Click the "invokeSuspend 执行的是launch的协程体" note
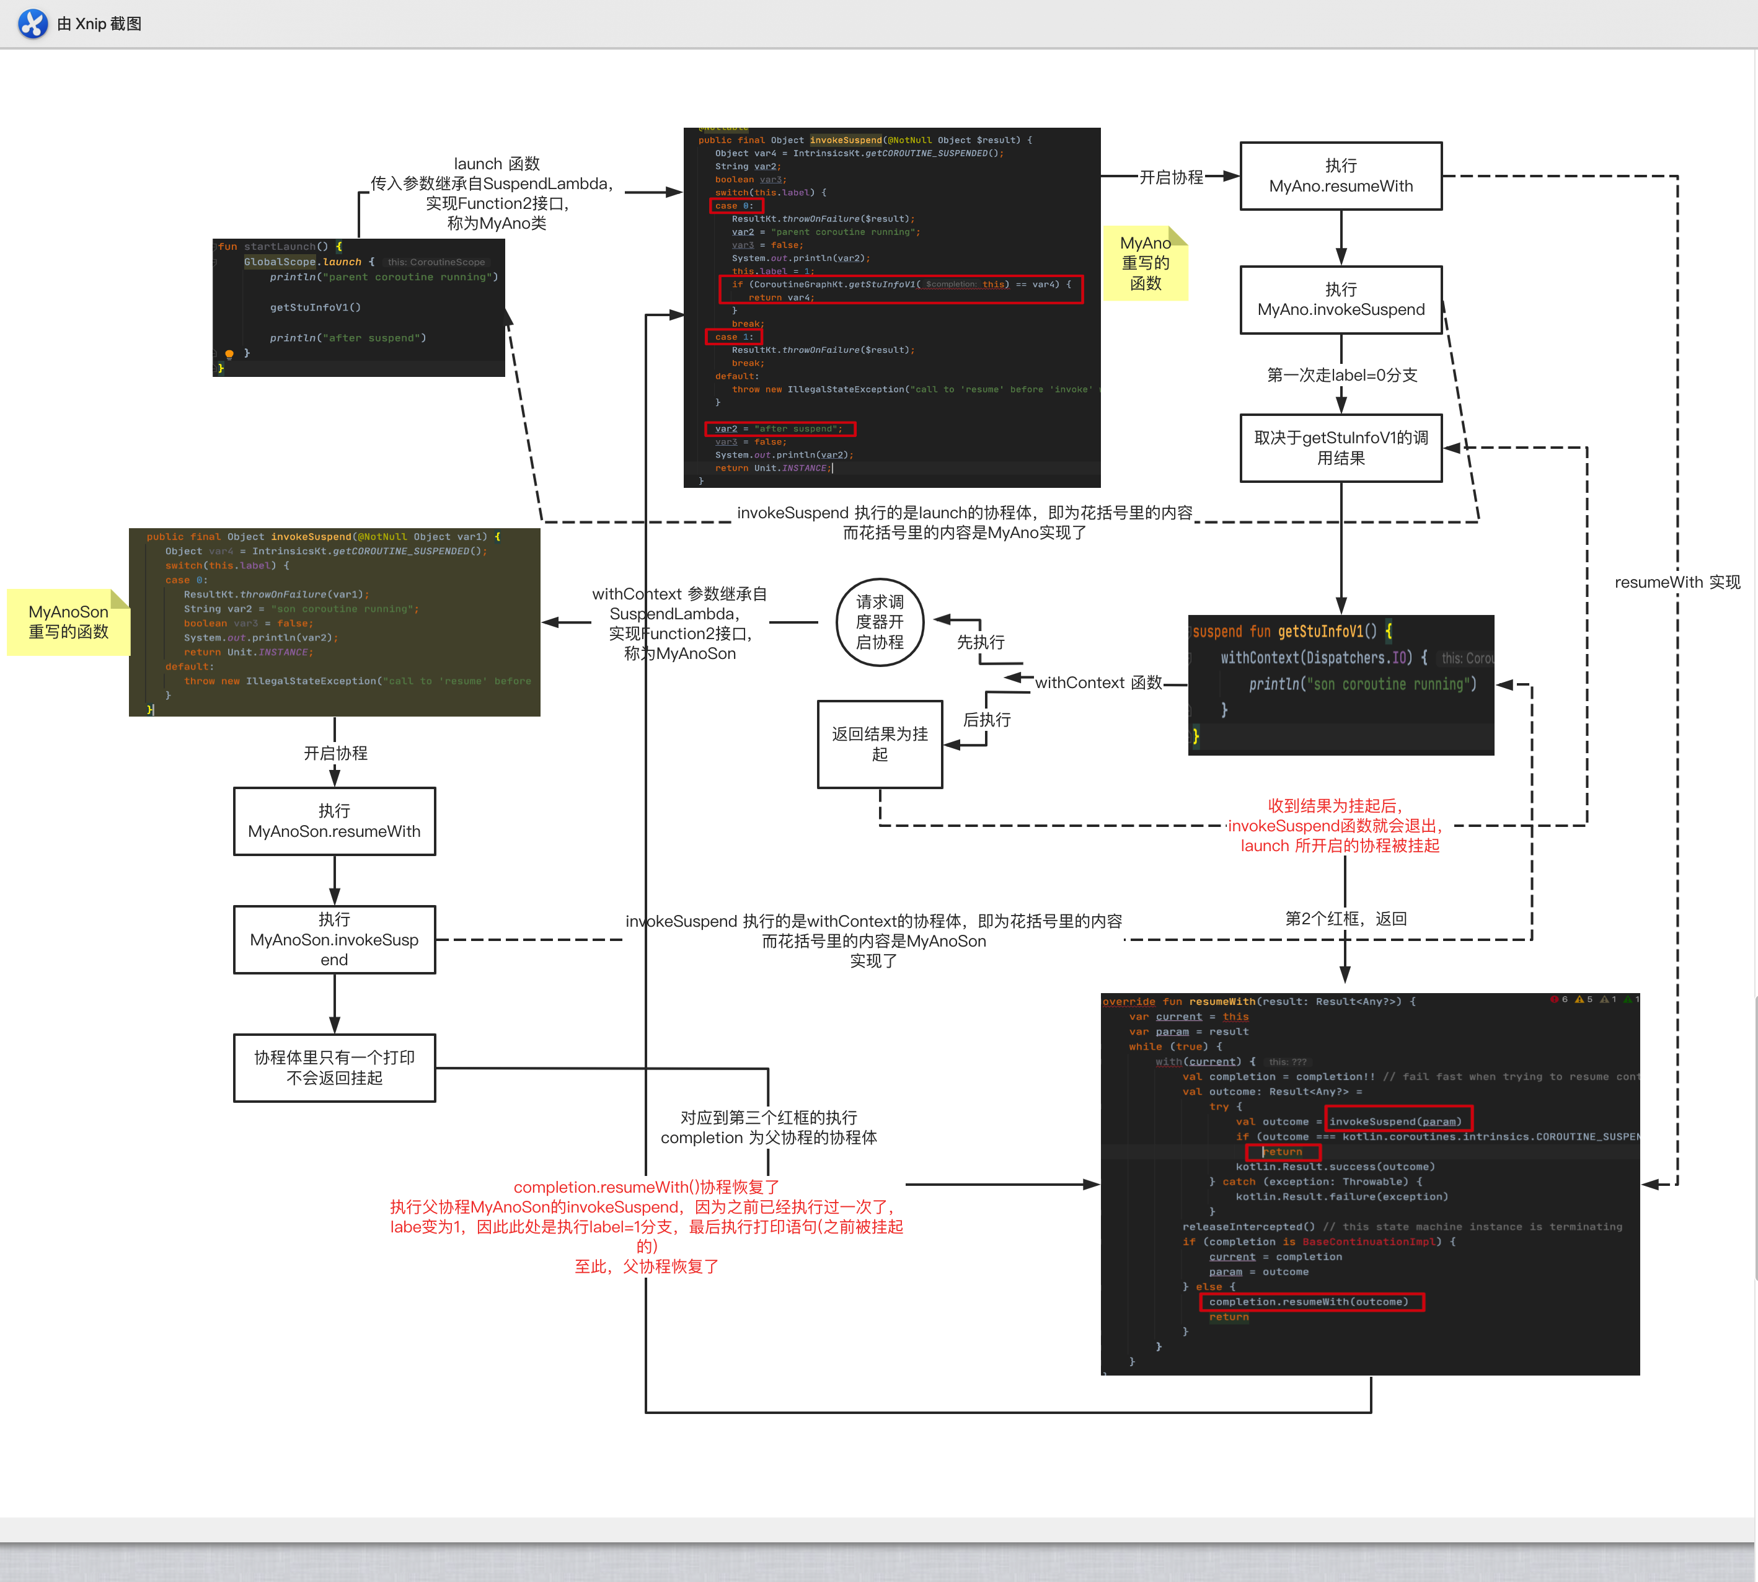Viewport: 1758px width, 1582px height. coord(965,523)
